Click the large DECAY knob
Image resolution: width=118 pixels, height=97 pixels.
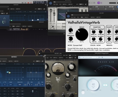coord(82,34)
